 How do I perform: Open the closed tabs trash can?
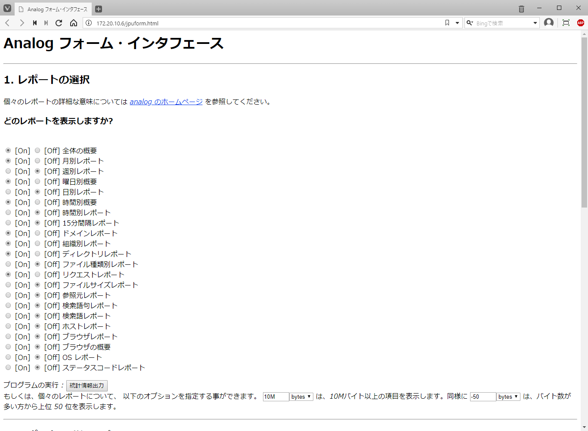point(521,9)
